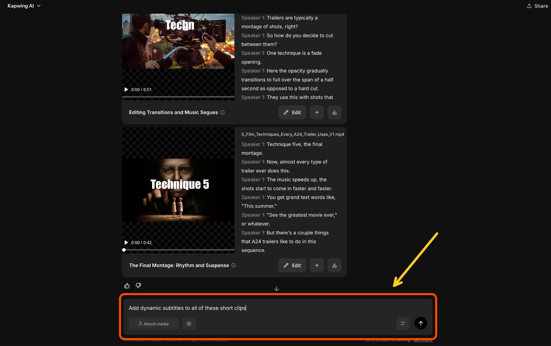The image size is (551, 346).
Task: Play the Final Montage clip video
Action: pos(126,242)
